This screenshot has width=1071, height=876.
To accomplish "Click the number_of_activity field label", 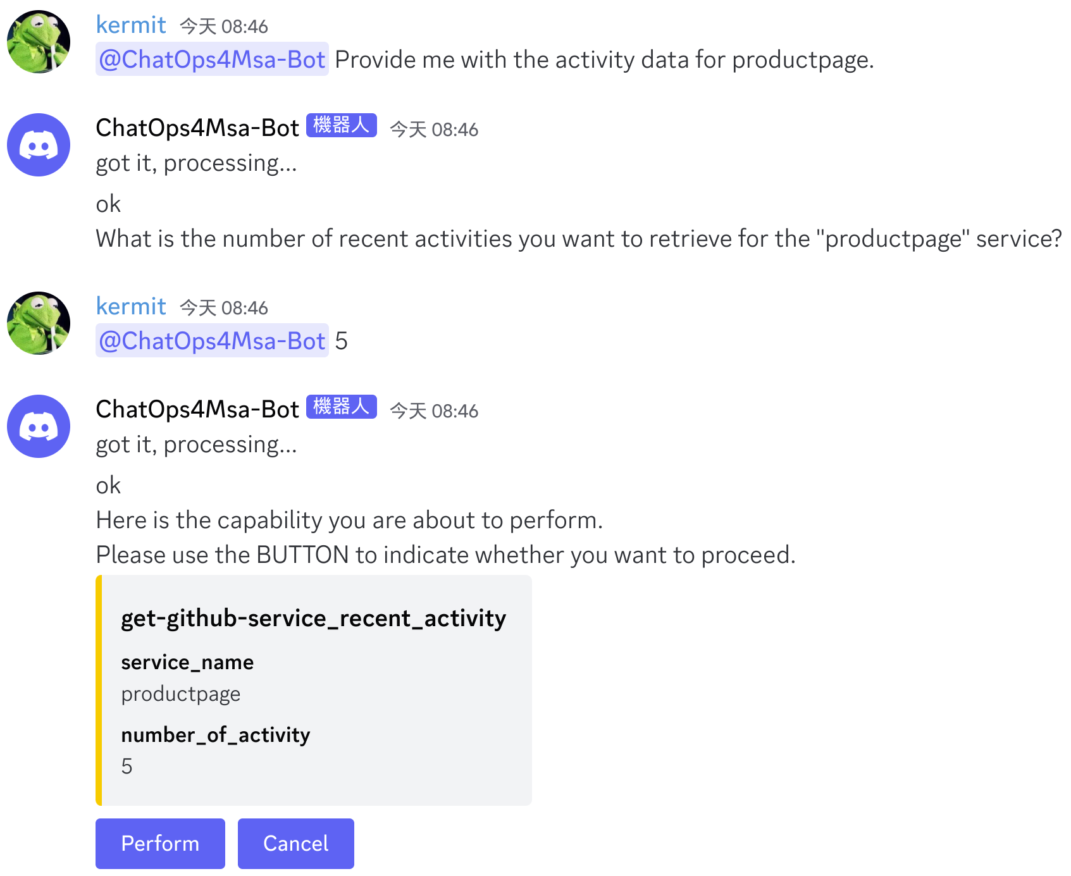I will 215,735.
